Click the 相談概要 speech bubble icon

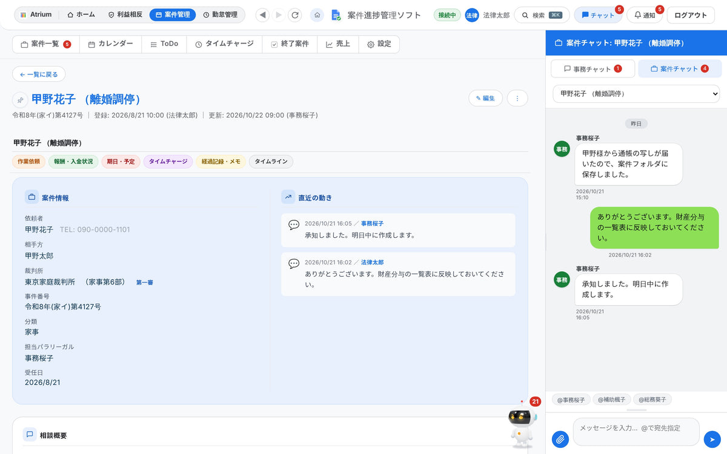tap(30, 435)
